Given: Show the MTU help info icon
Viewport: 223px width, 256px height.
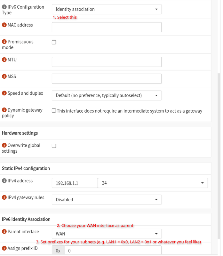Looking at the screenshot, I should click(4, 60).
